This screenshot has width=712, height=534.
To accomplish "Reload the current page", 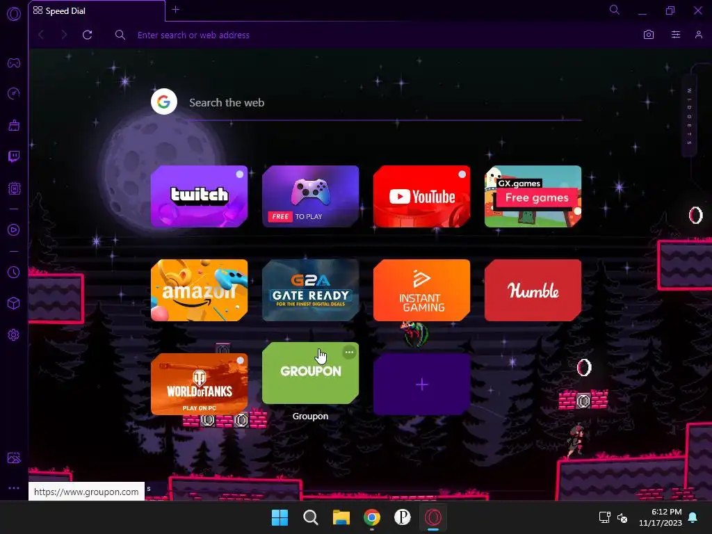I will tap(87, 35).
